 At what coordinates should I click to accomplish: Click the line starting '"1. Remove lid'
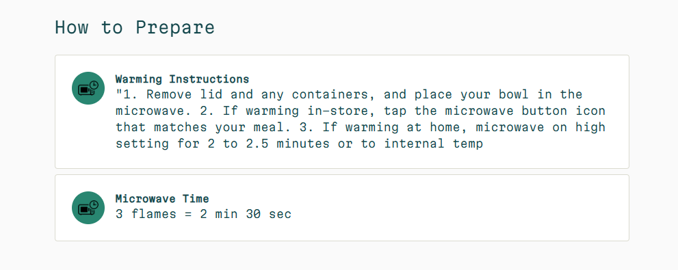click(349, 94)
